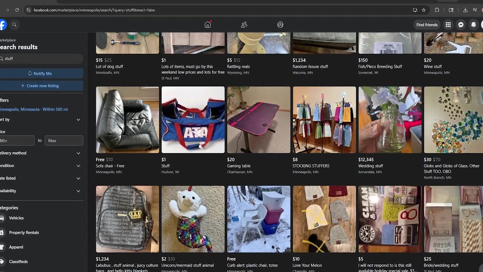
Task: Open the Love Your Melon listing photo
Action: 325,219
